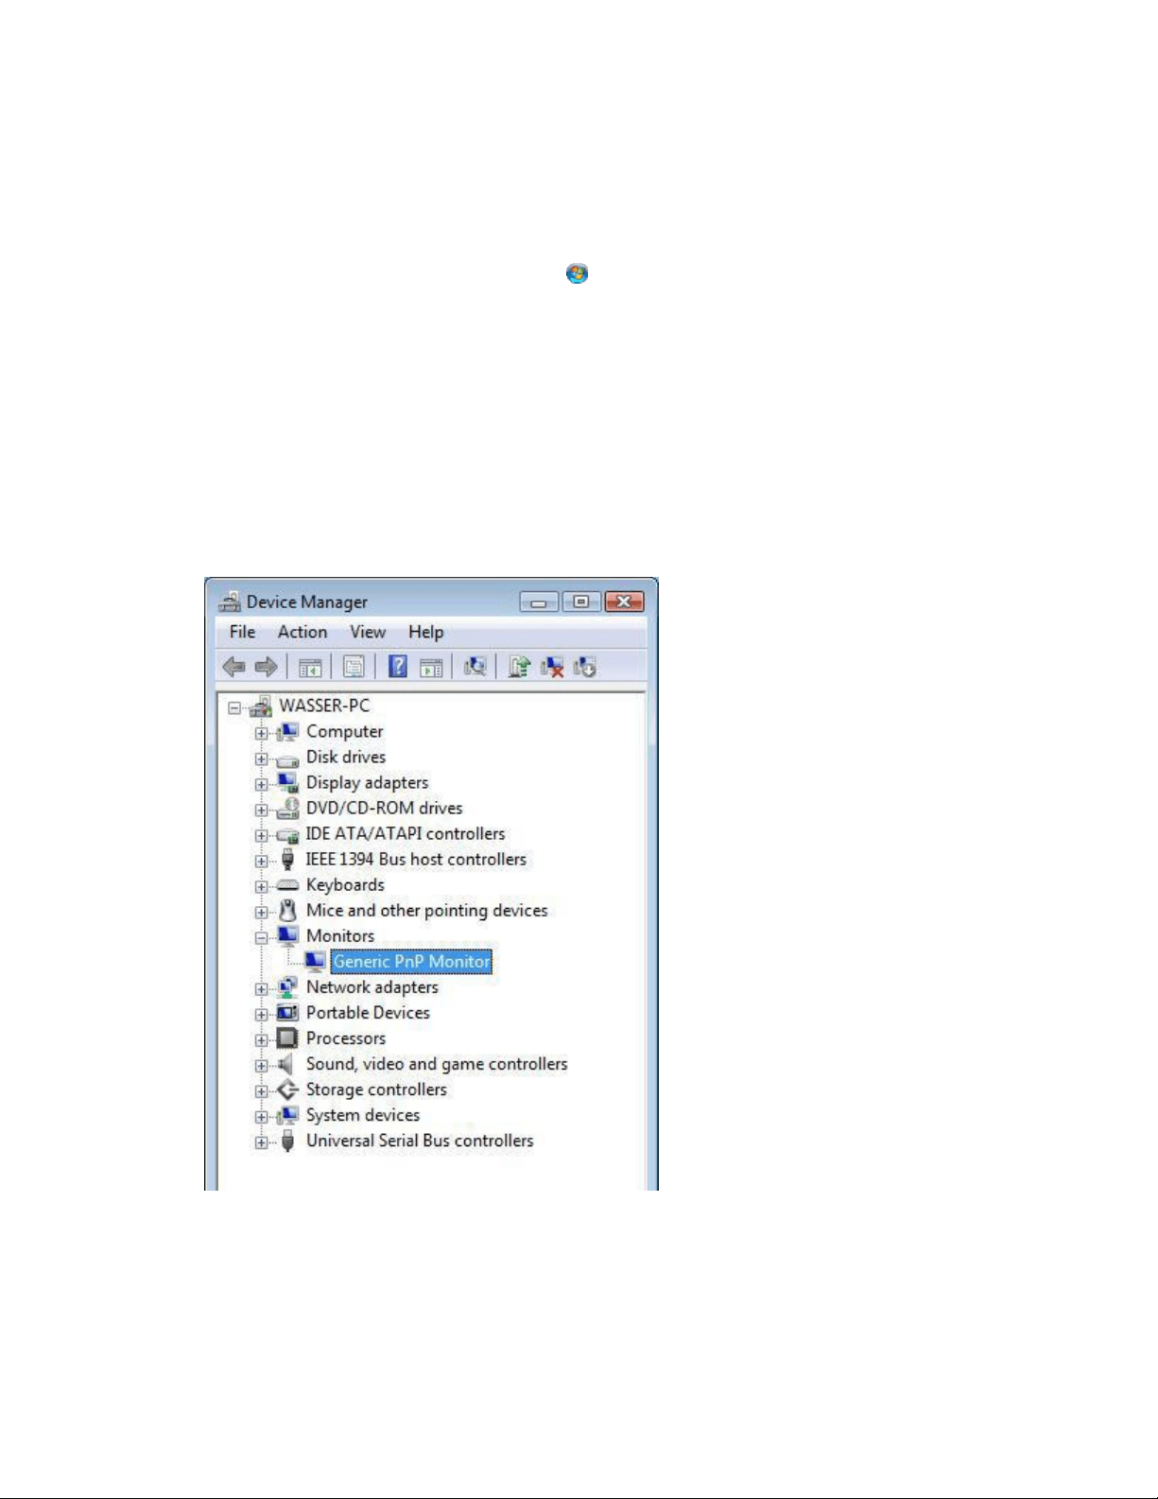Click the blue question mark Help icon

[x=398, y=667]
